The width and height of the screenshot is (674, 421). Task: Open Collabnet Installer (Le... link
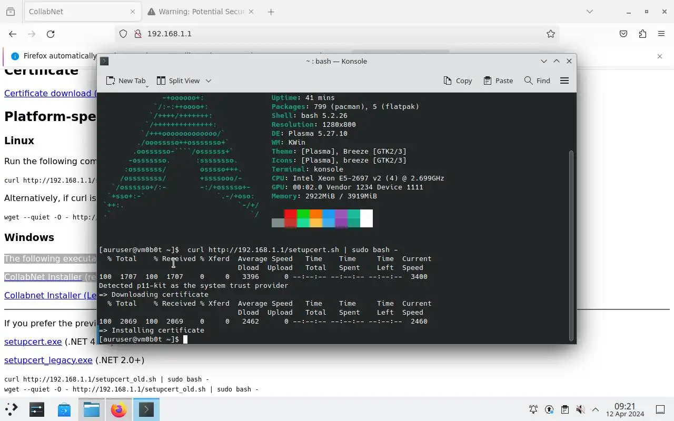(50, 295)
